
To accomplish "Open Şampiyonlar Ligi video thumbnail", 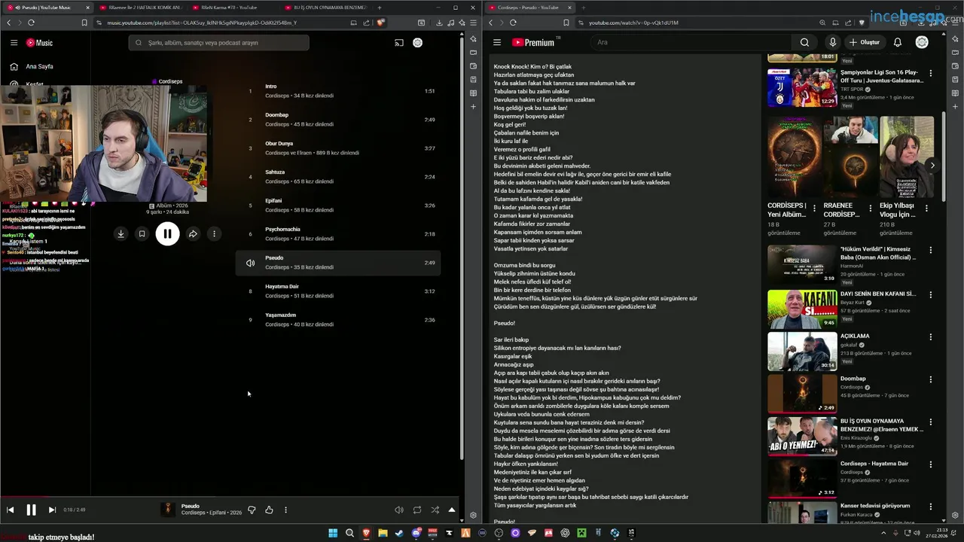I will [x=802, y=87].
